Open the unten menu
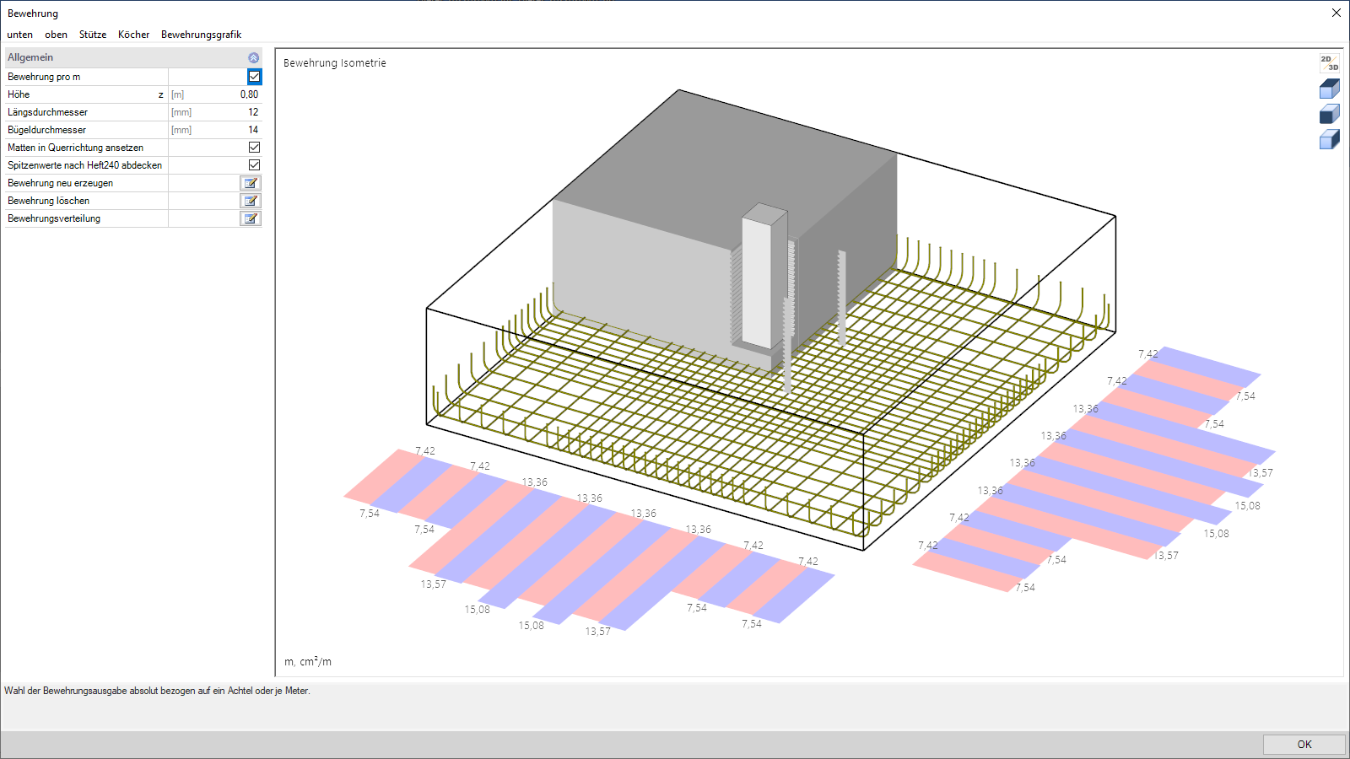Image resolution: width=1350 pixels, height=759 pixels. click(20, 35)
